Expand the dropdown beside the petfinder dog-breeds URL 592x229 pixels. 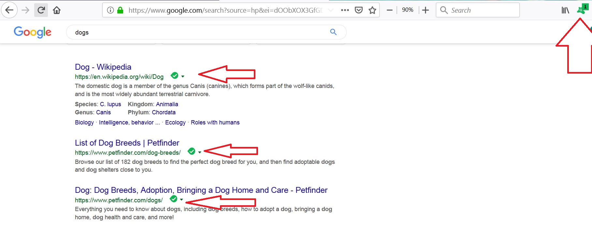tap(200, 152)
